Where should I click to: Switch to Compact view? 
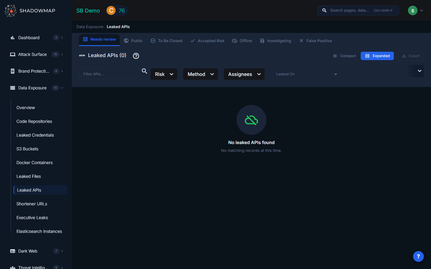(x=345, y=56)
